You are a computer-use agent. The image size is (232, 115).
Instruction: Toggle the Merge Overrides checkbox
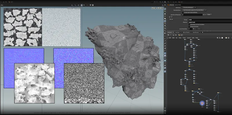(x=189, y=27)
